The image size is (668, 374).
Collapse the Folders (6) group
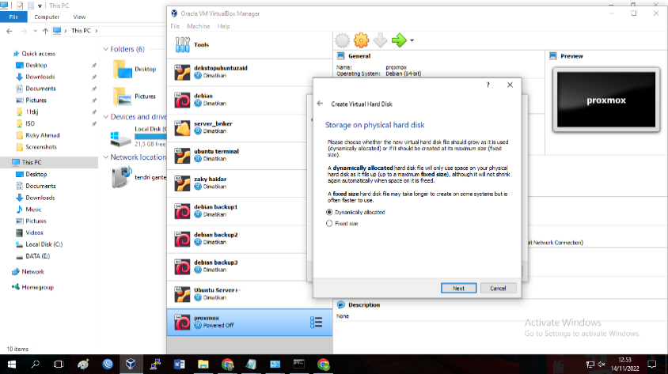click(x=105, y=49)
